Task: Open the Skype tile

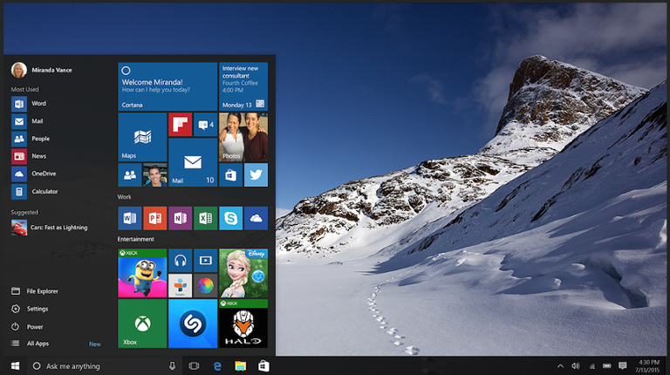Action: (x=230, y=217)
